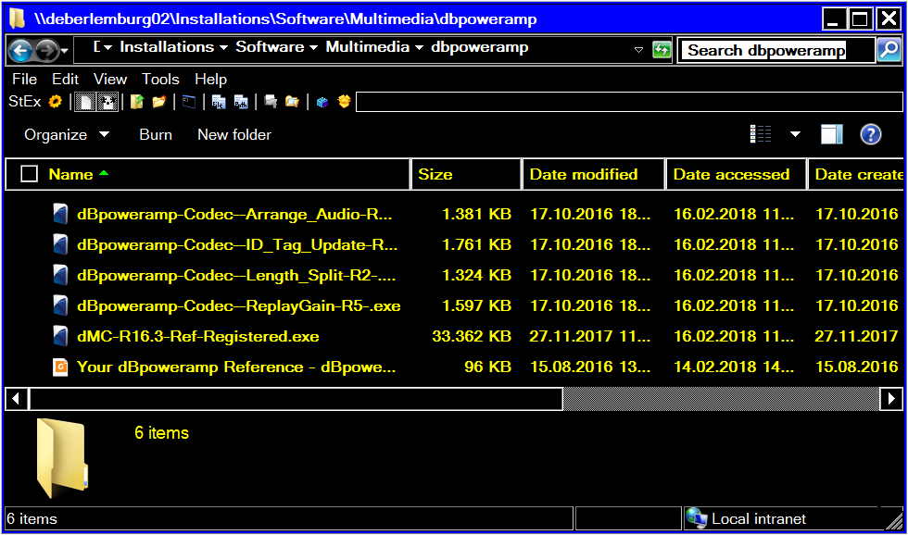Click the green refresh button in address bar

click(662, 50)
